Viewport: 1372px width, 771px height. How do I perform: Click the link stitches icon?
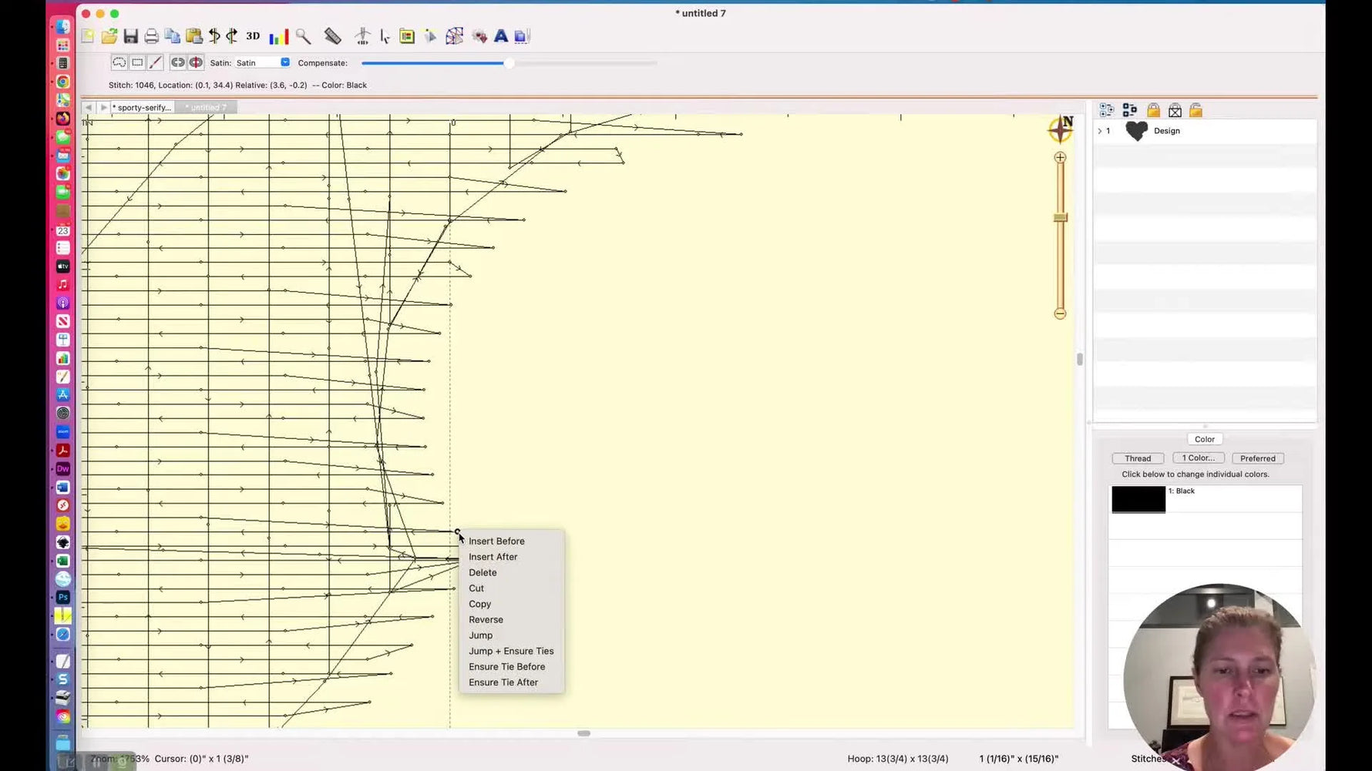coord(177,62)
